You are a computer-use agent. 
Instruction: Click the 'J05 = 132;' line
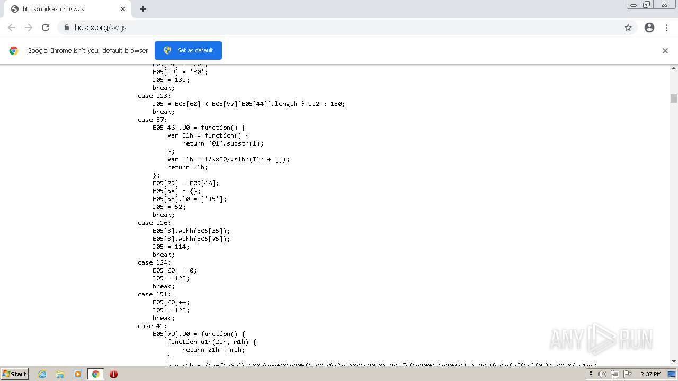pyautogui.click(x=171, y=80)
